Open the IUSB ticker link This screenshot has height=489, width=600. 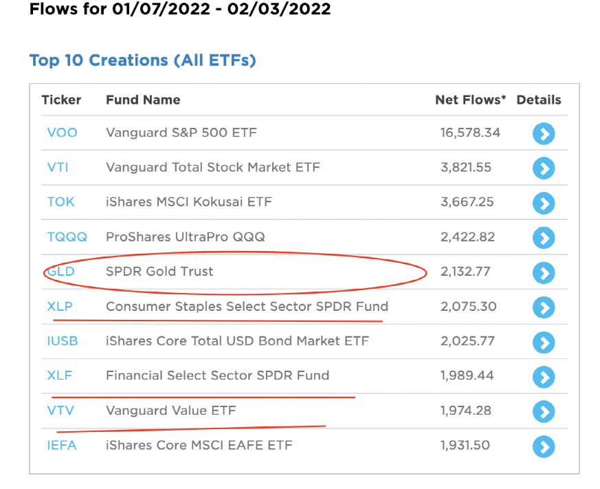63,341
